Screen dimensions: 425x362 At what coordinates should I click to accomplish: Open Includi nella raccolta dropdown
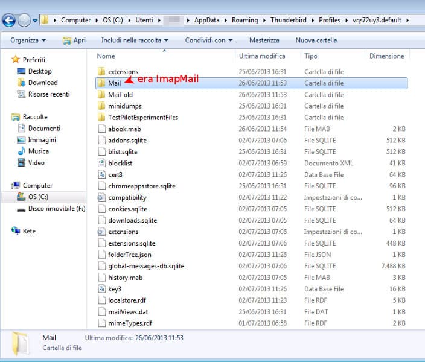coord(135,40)
